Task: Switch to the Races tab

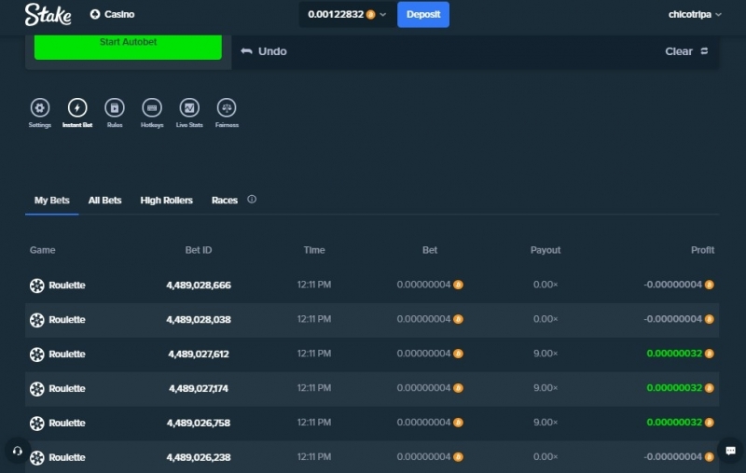Action: point(225,201)
